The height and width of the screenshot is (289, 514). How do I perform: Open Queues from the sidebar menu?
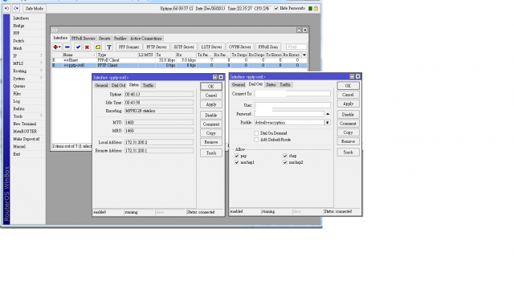pos(19,86)
